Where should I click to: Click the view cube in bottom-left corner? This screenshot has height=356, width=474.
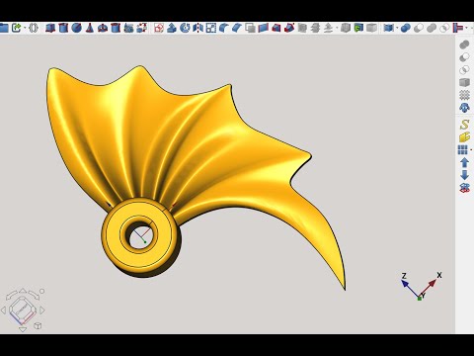point(22,310)
